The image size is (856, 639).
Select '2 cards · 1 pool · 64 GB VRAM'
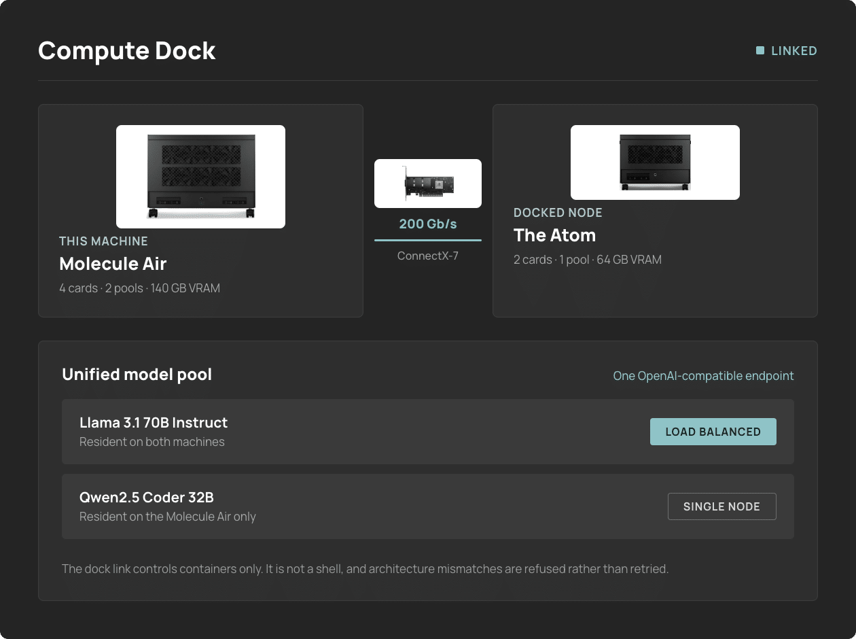pyautogui.click(x=588, y=260)
